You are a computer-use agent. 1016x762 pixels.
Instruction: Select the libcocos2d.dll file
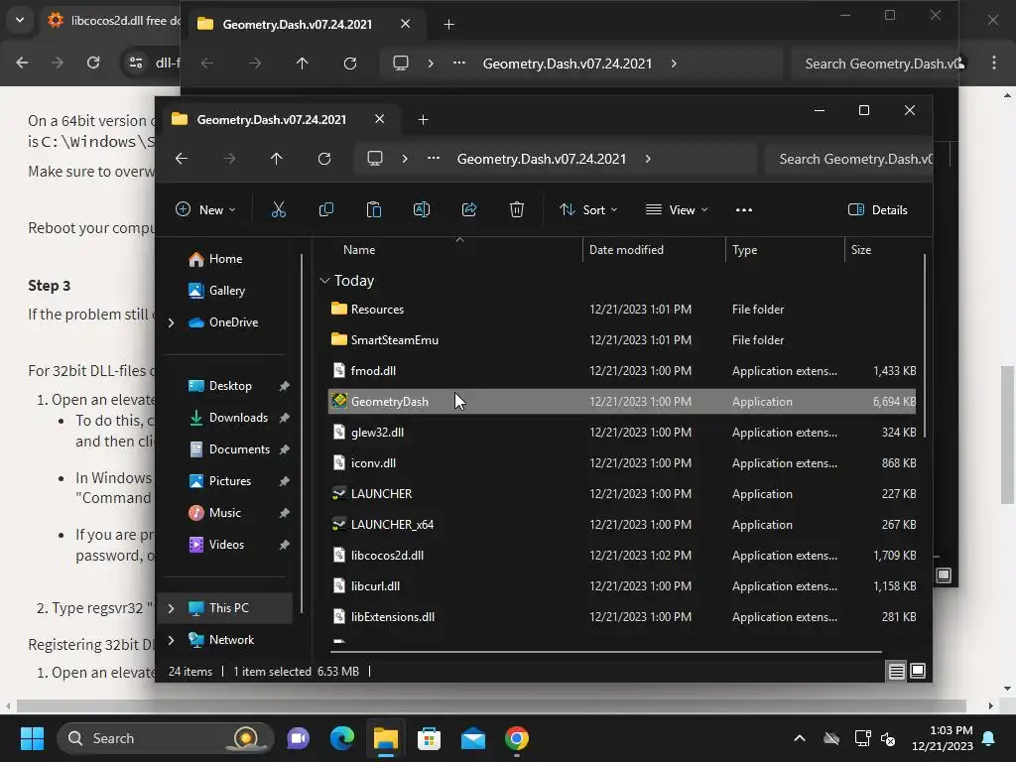[622, 556]
